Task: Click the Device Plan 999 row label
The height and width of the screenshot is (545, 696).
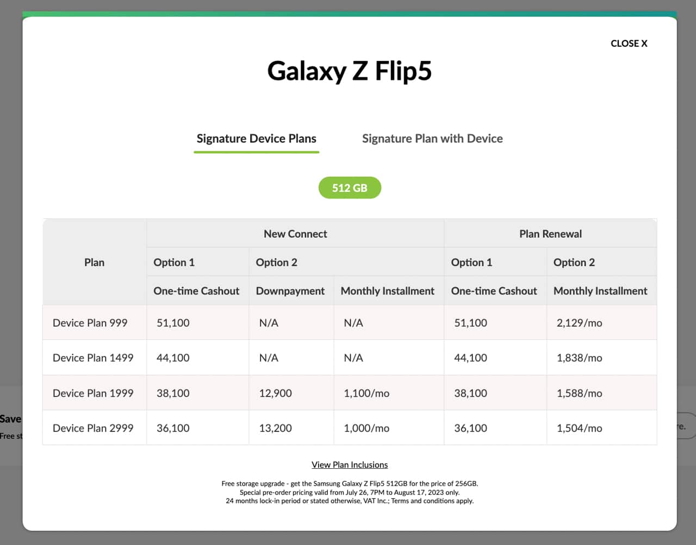Action: 90,323
